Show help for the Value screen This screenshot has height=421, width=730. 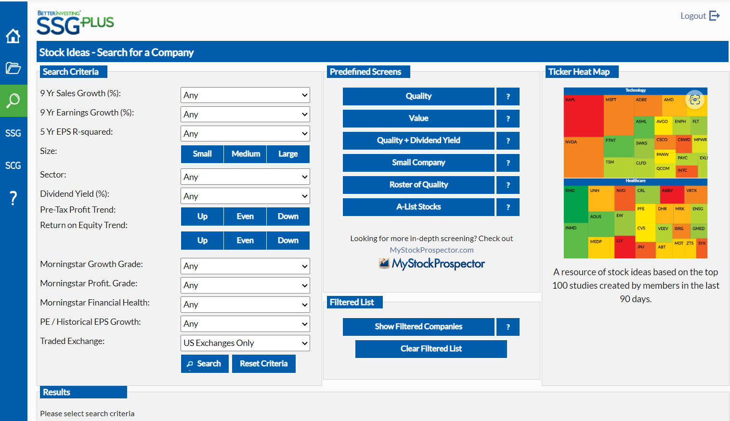pyautogui.click(x=508, y=118)
